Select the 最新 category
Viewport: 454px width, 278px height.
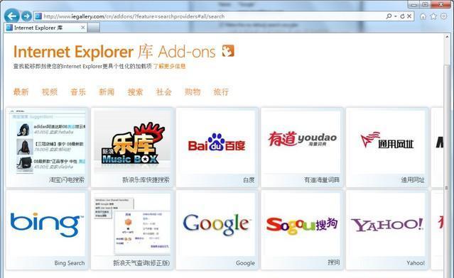click(x=21, y=92)
